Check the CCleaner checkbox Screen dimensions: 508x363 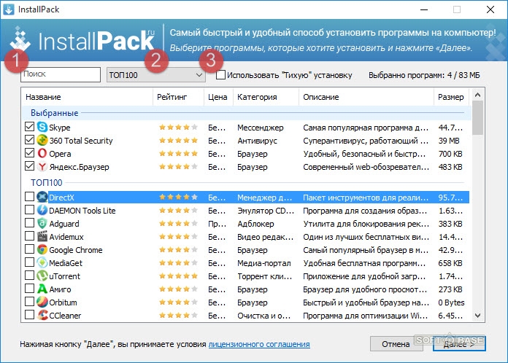coord(29,315)
